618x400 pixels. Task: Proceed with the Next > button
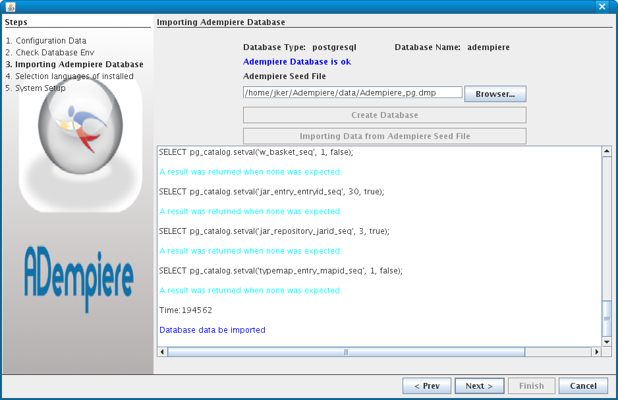[x=479, y=386]
